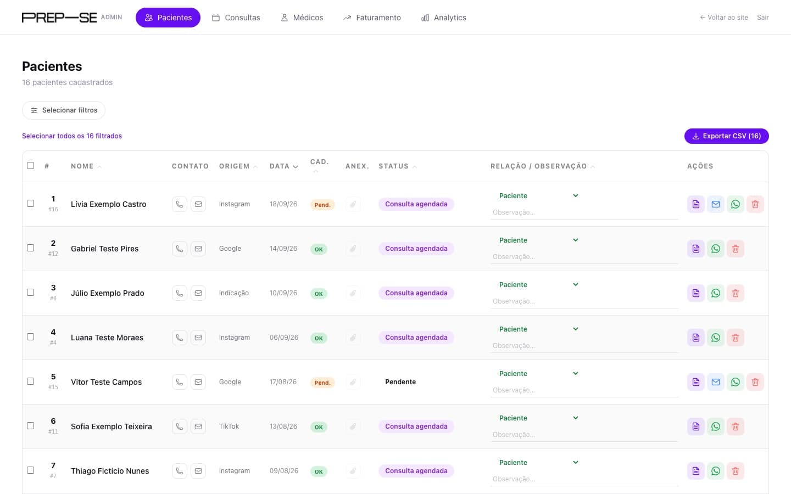Expand relation dropdown for Júlio Exemplo Prado
The height and width of the screenshot is (494, 791).
click(539, 285)
